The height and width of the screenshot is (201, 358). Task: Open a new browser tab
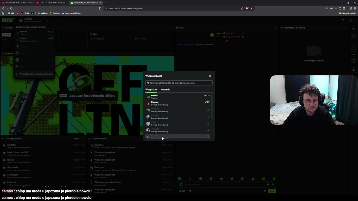[106, 3]
